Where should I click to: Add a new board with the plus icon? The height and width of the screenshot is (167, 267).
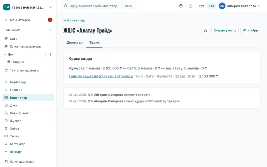(50, 30)
